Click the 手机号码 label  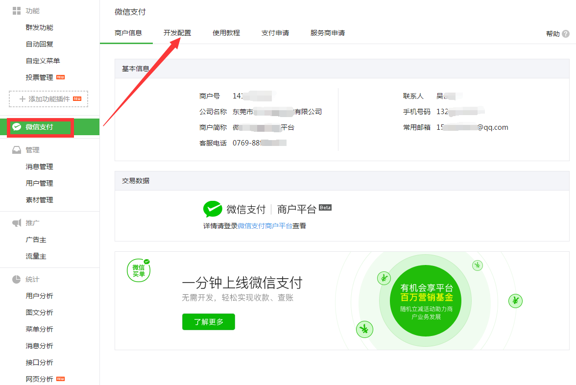[x=416, y=112]
